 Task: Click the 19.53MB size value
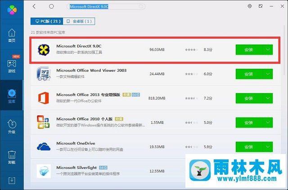coord(157,147)
